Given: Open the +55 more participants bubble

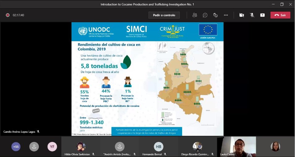Looking at the screenshot, I should 16,147.
